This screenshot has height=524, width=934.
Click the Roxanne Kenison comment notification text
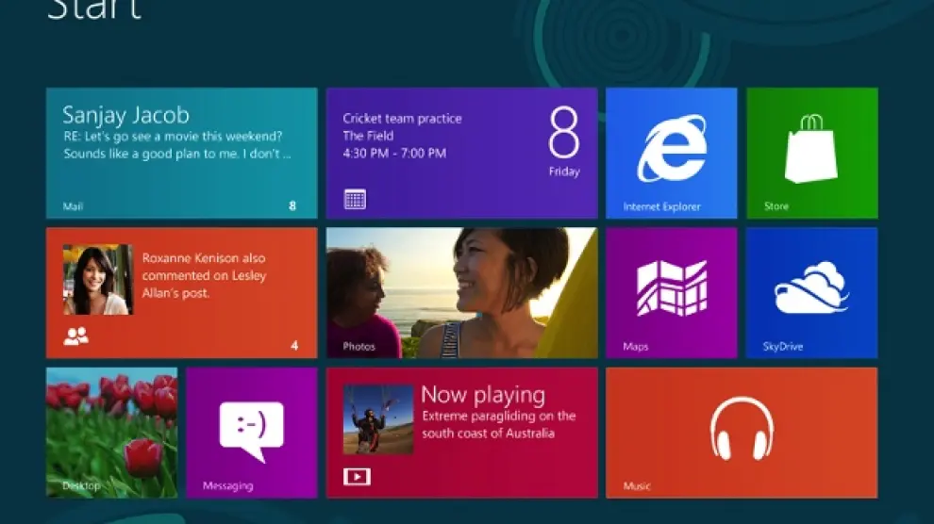(205, 275)
